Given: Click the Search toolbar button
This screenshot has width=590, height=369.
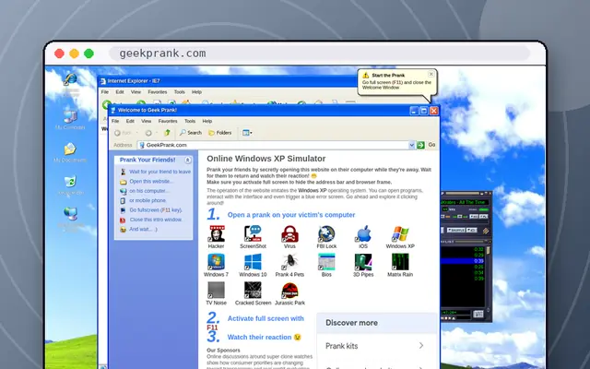Looking at the screenshot, I should click(x=191, y=133).
